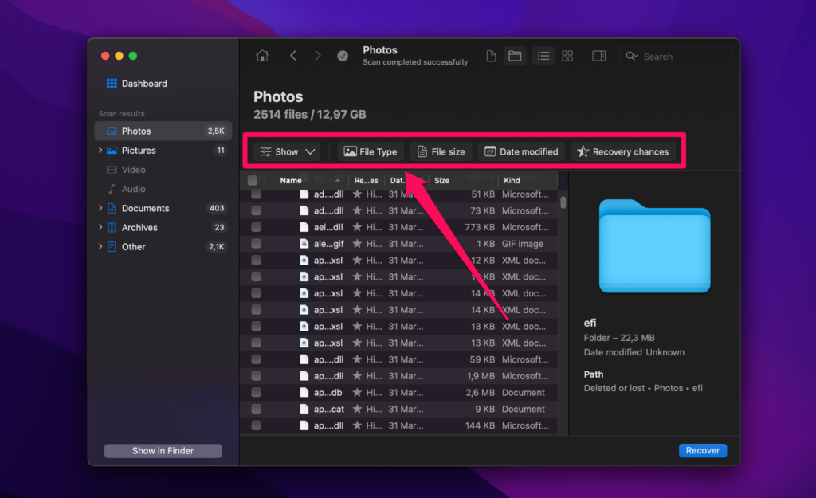The width and height of the screenshot is (816, 498).
Task: Select the grid view icon
Action: tap(567, 56)
